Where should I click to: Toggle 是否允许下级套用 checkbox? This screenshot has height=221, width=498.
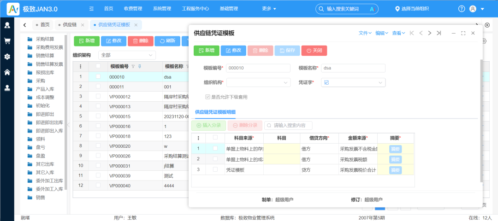tap(207, 97)
